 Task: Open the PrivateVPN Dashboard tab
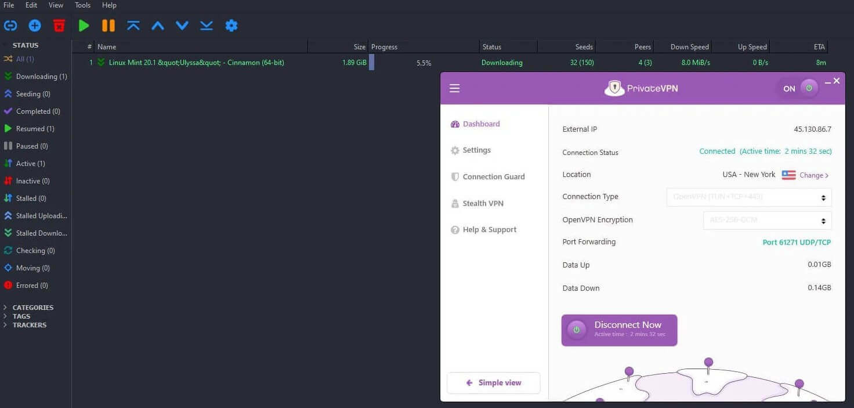click(475, 124)
